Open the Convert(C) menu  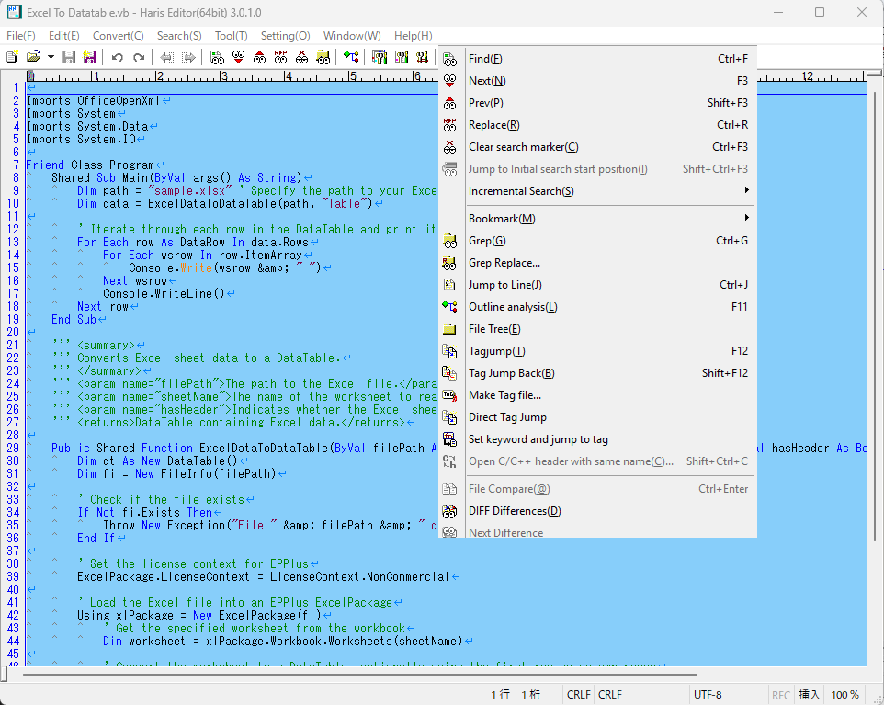pos(118,36)
